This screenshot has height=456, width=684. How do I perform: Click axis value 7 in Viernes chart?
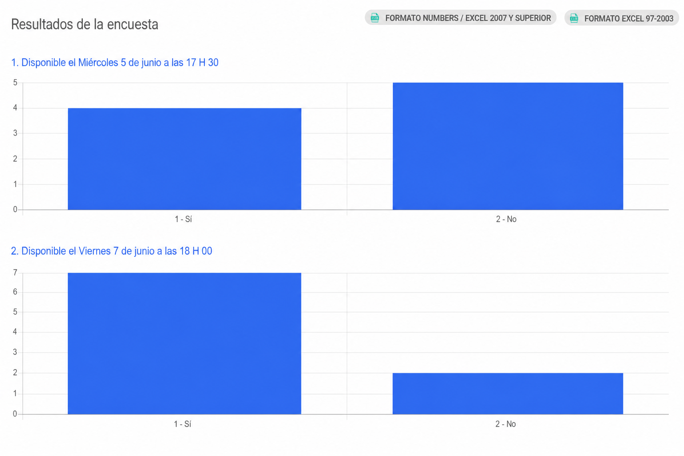coord(15,273)
